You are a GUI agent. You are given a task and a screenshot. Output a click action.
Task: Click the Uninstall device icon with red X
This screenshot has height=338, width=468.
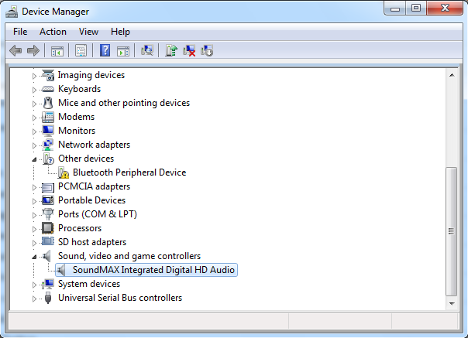[189, 51]
